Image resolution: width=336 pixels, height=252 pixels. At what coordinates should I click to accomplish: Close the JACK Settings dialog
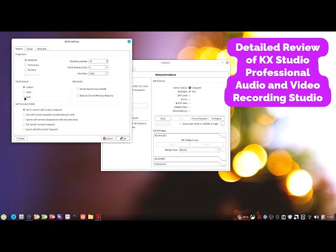pyautogui.click(x=129, y=41)
